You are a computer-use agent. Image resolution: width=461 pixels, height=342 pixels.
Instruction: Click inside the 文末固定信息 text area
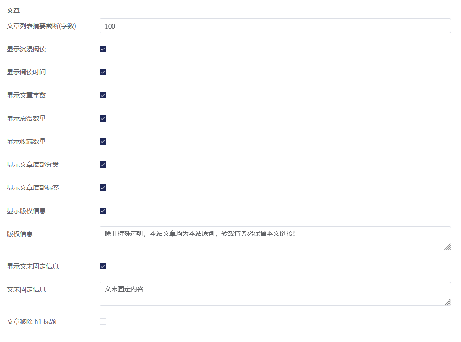[275, 294]
